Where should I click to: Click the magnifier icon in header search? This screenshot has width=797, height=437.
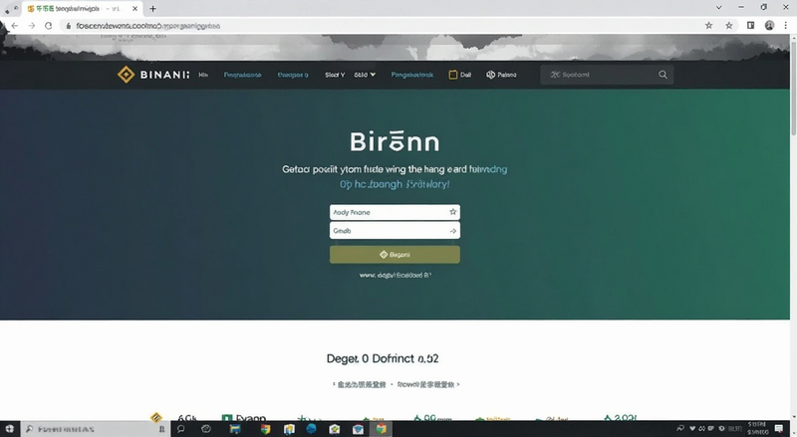pyautogui.click(x=663, y=75)
